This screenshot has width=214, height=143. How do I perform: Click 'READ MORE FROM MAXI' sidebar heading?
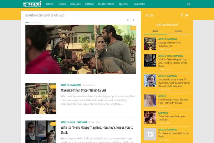tap(167, 25)
